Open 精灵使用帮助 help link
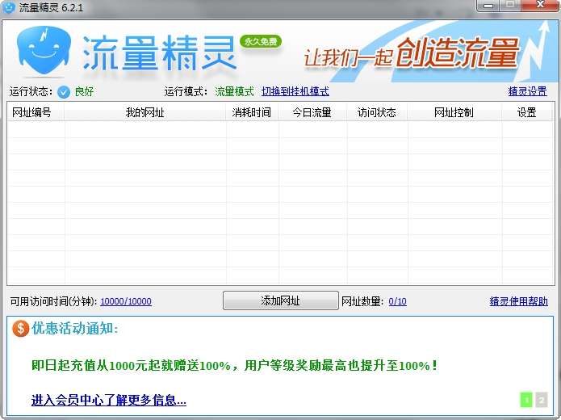 pos(518,301)
